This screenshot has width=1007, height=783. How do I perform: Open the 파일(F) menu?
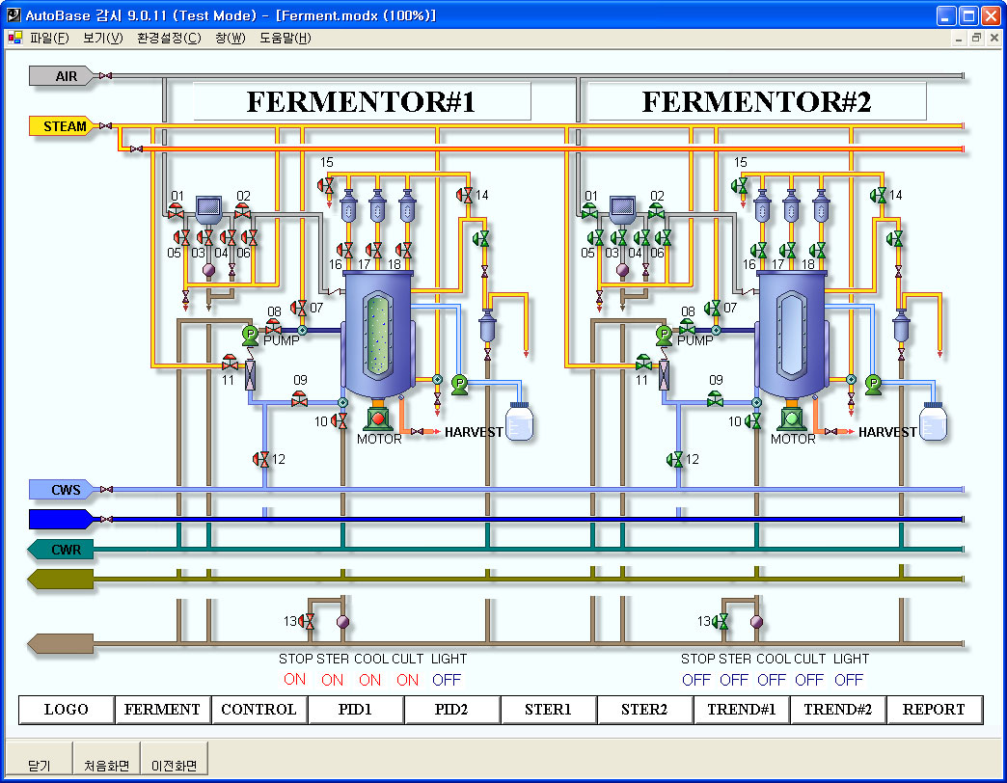(49, 39)
